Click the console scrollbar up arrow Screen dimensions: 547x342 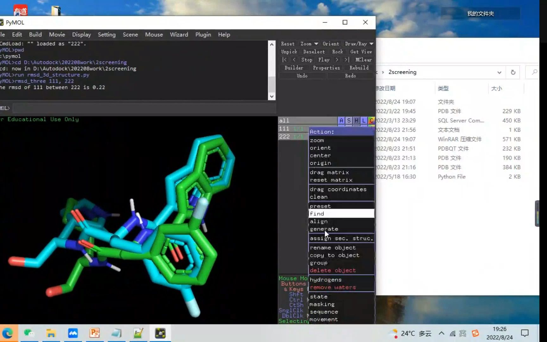click(x=272, y=44)
